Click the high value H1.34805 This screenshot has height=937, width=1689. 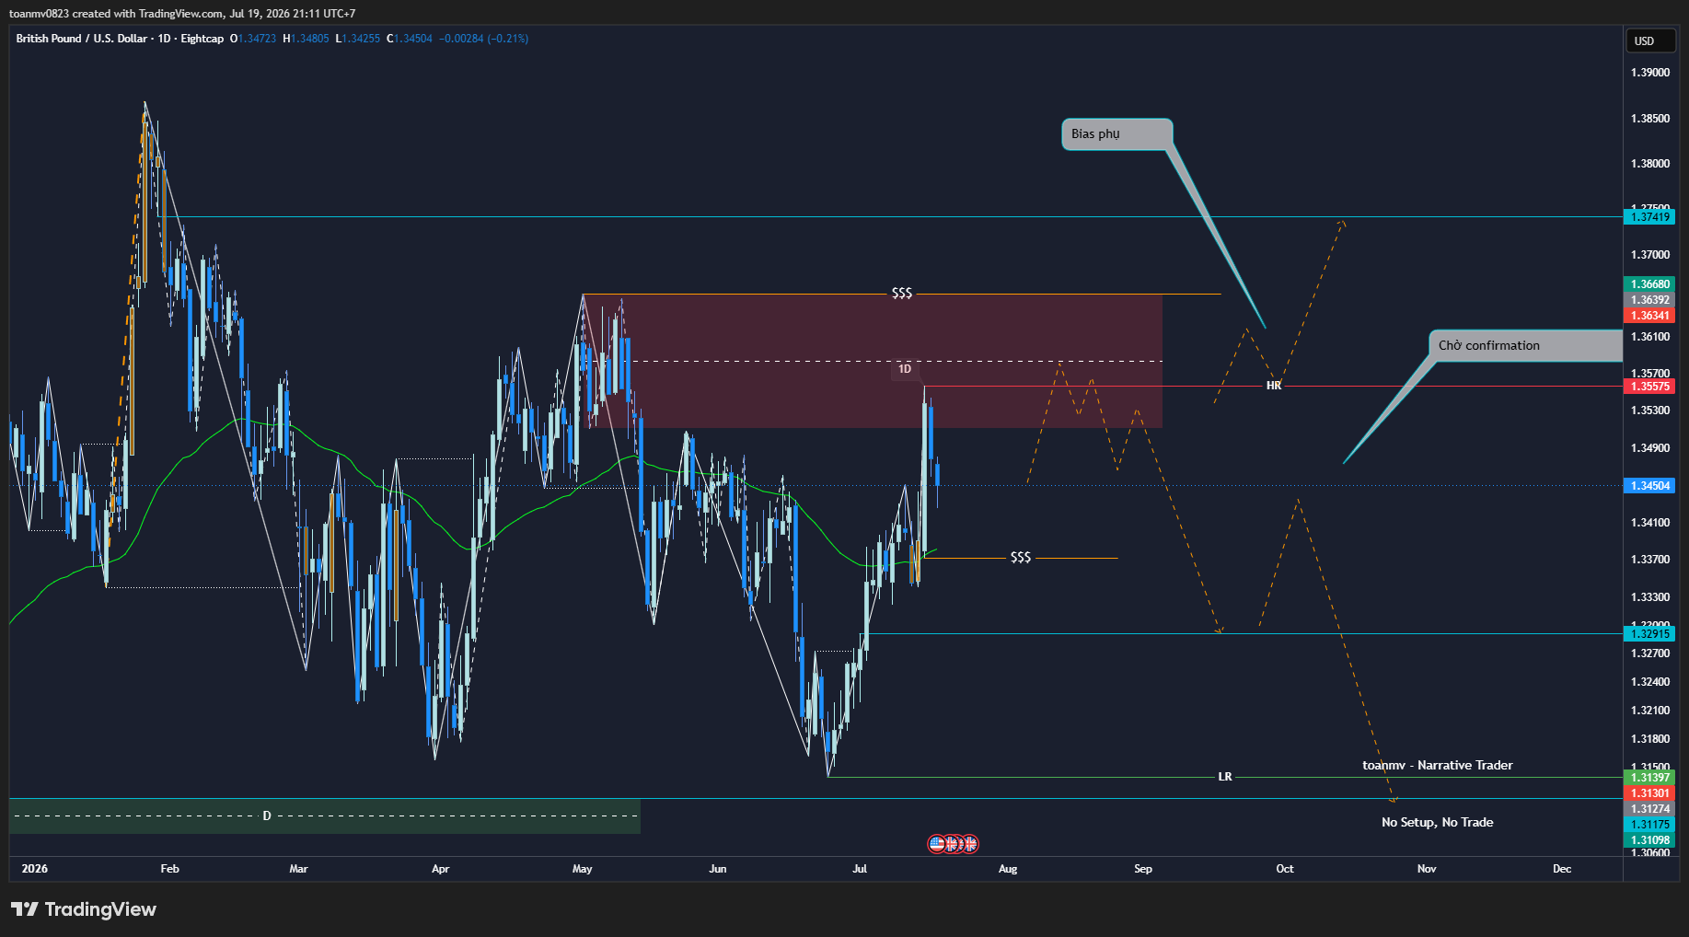[x=306, y=39]
